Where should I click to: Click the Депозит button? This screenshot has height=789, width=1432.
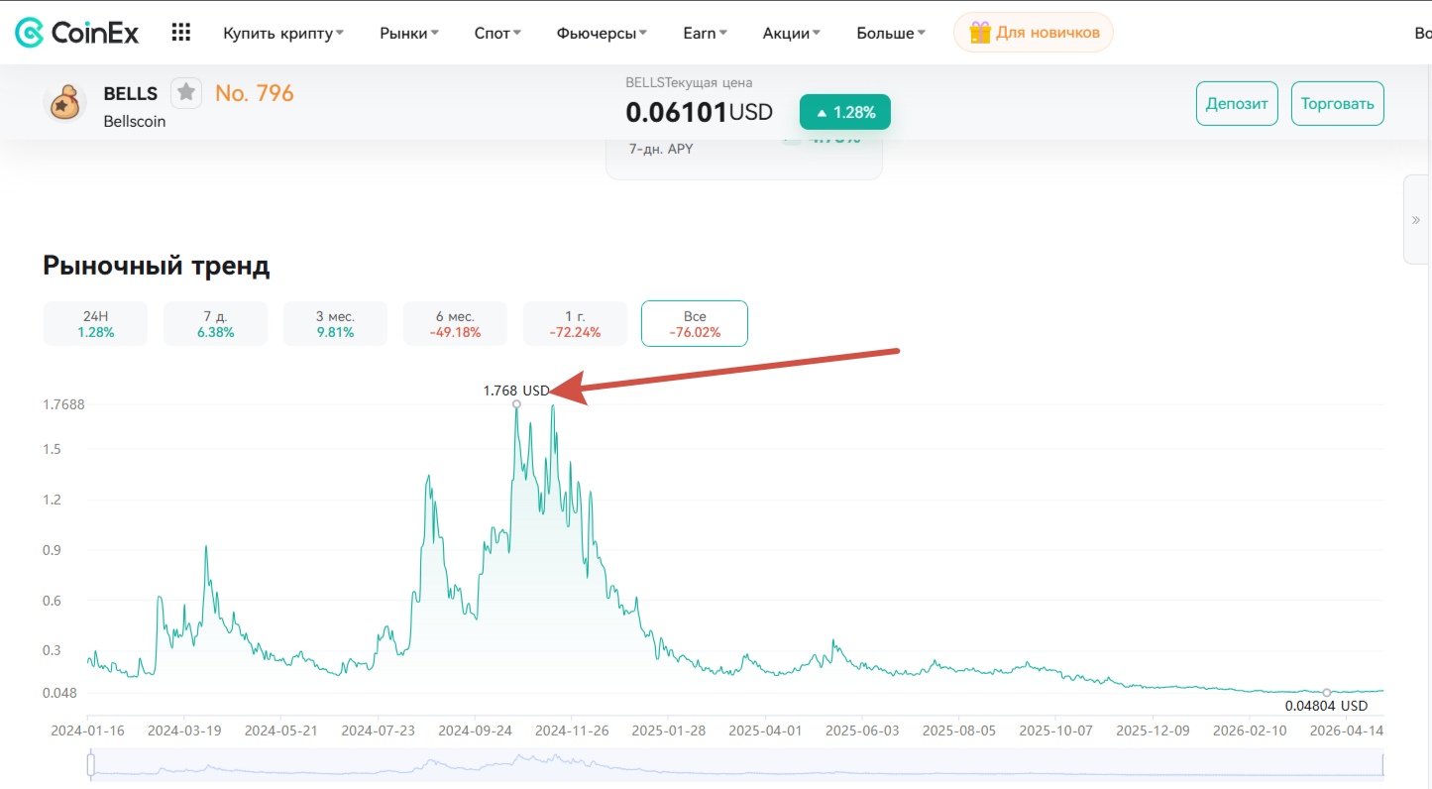[x=1237, y=103]
